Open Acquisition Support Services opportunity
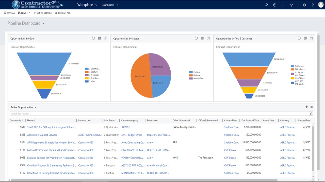Viewport: 325px width, 182px height. [x=42, y=135]
